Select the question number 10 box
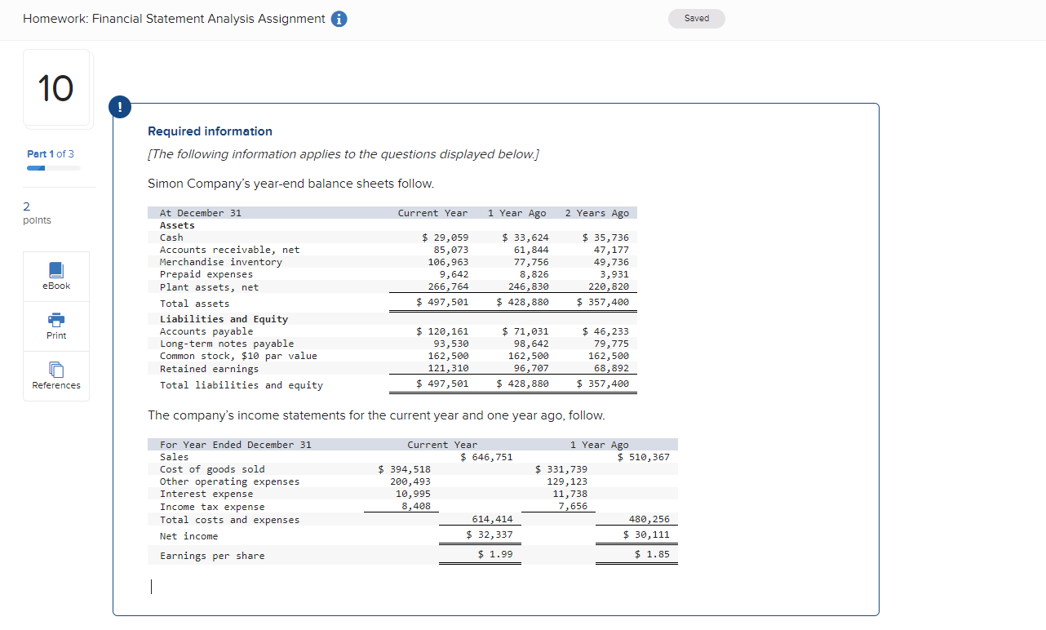The height and width of the screenshot is (630, 1046). point(56,88)
